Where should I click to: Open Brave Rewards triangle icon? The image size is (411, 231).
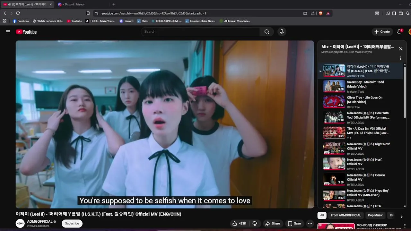tap(328, 13)
